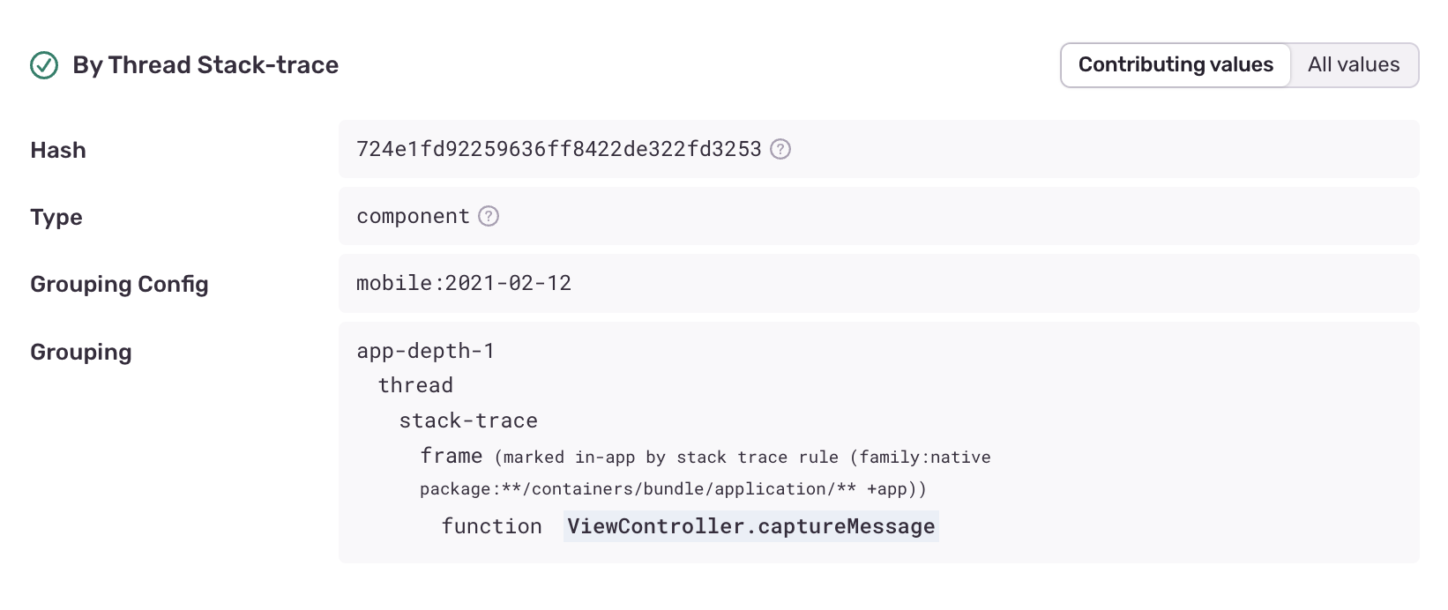Open the help icon next to the hash value
The width and height of the screenshot is (1448, 610).
pos(780,149)
